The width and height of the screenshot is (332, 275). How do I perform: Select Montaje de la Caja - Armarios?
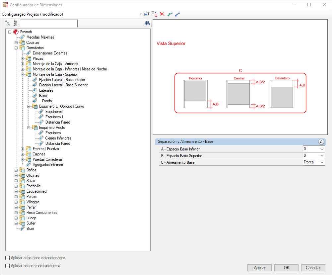[55, 64]
